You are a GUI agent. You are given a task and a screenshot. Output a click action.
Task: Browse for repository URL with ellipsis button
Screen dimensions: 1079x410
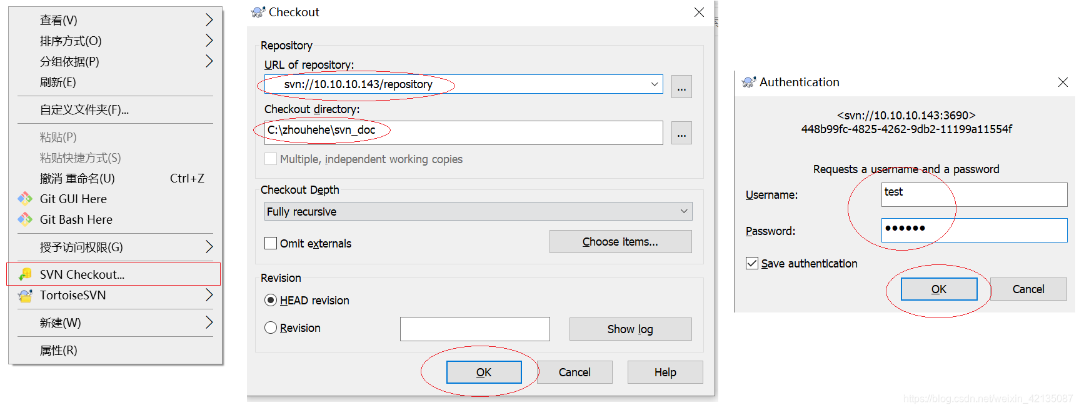click(681, 87)
